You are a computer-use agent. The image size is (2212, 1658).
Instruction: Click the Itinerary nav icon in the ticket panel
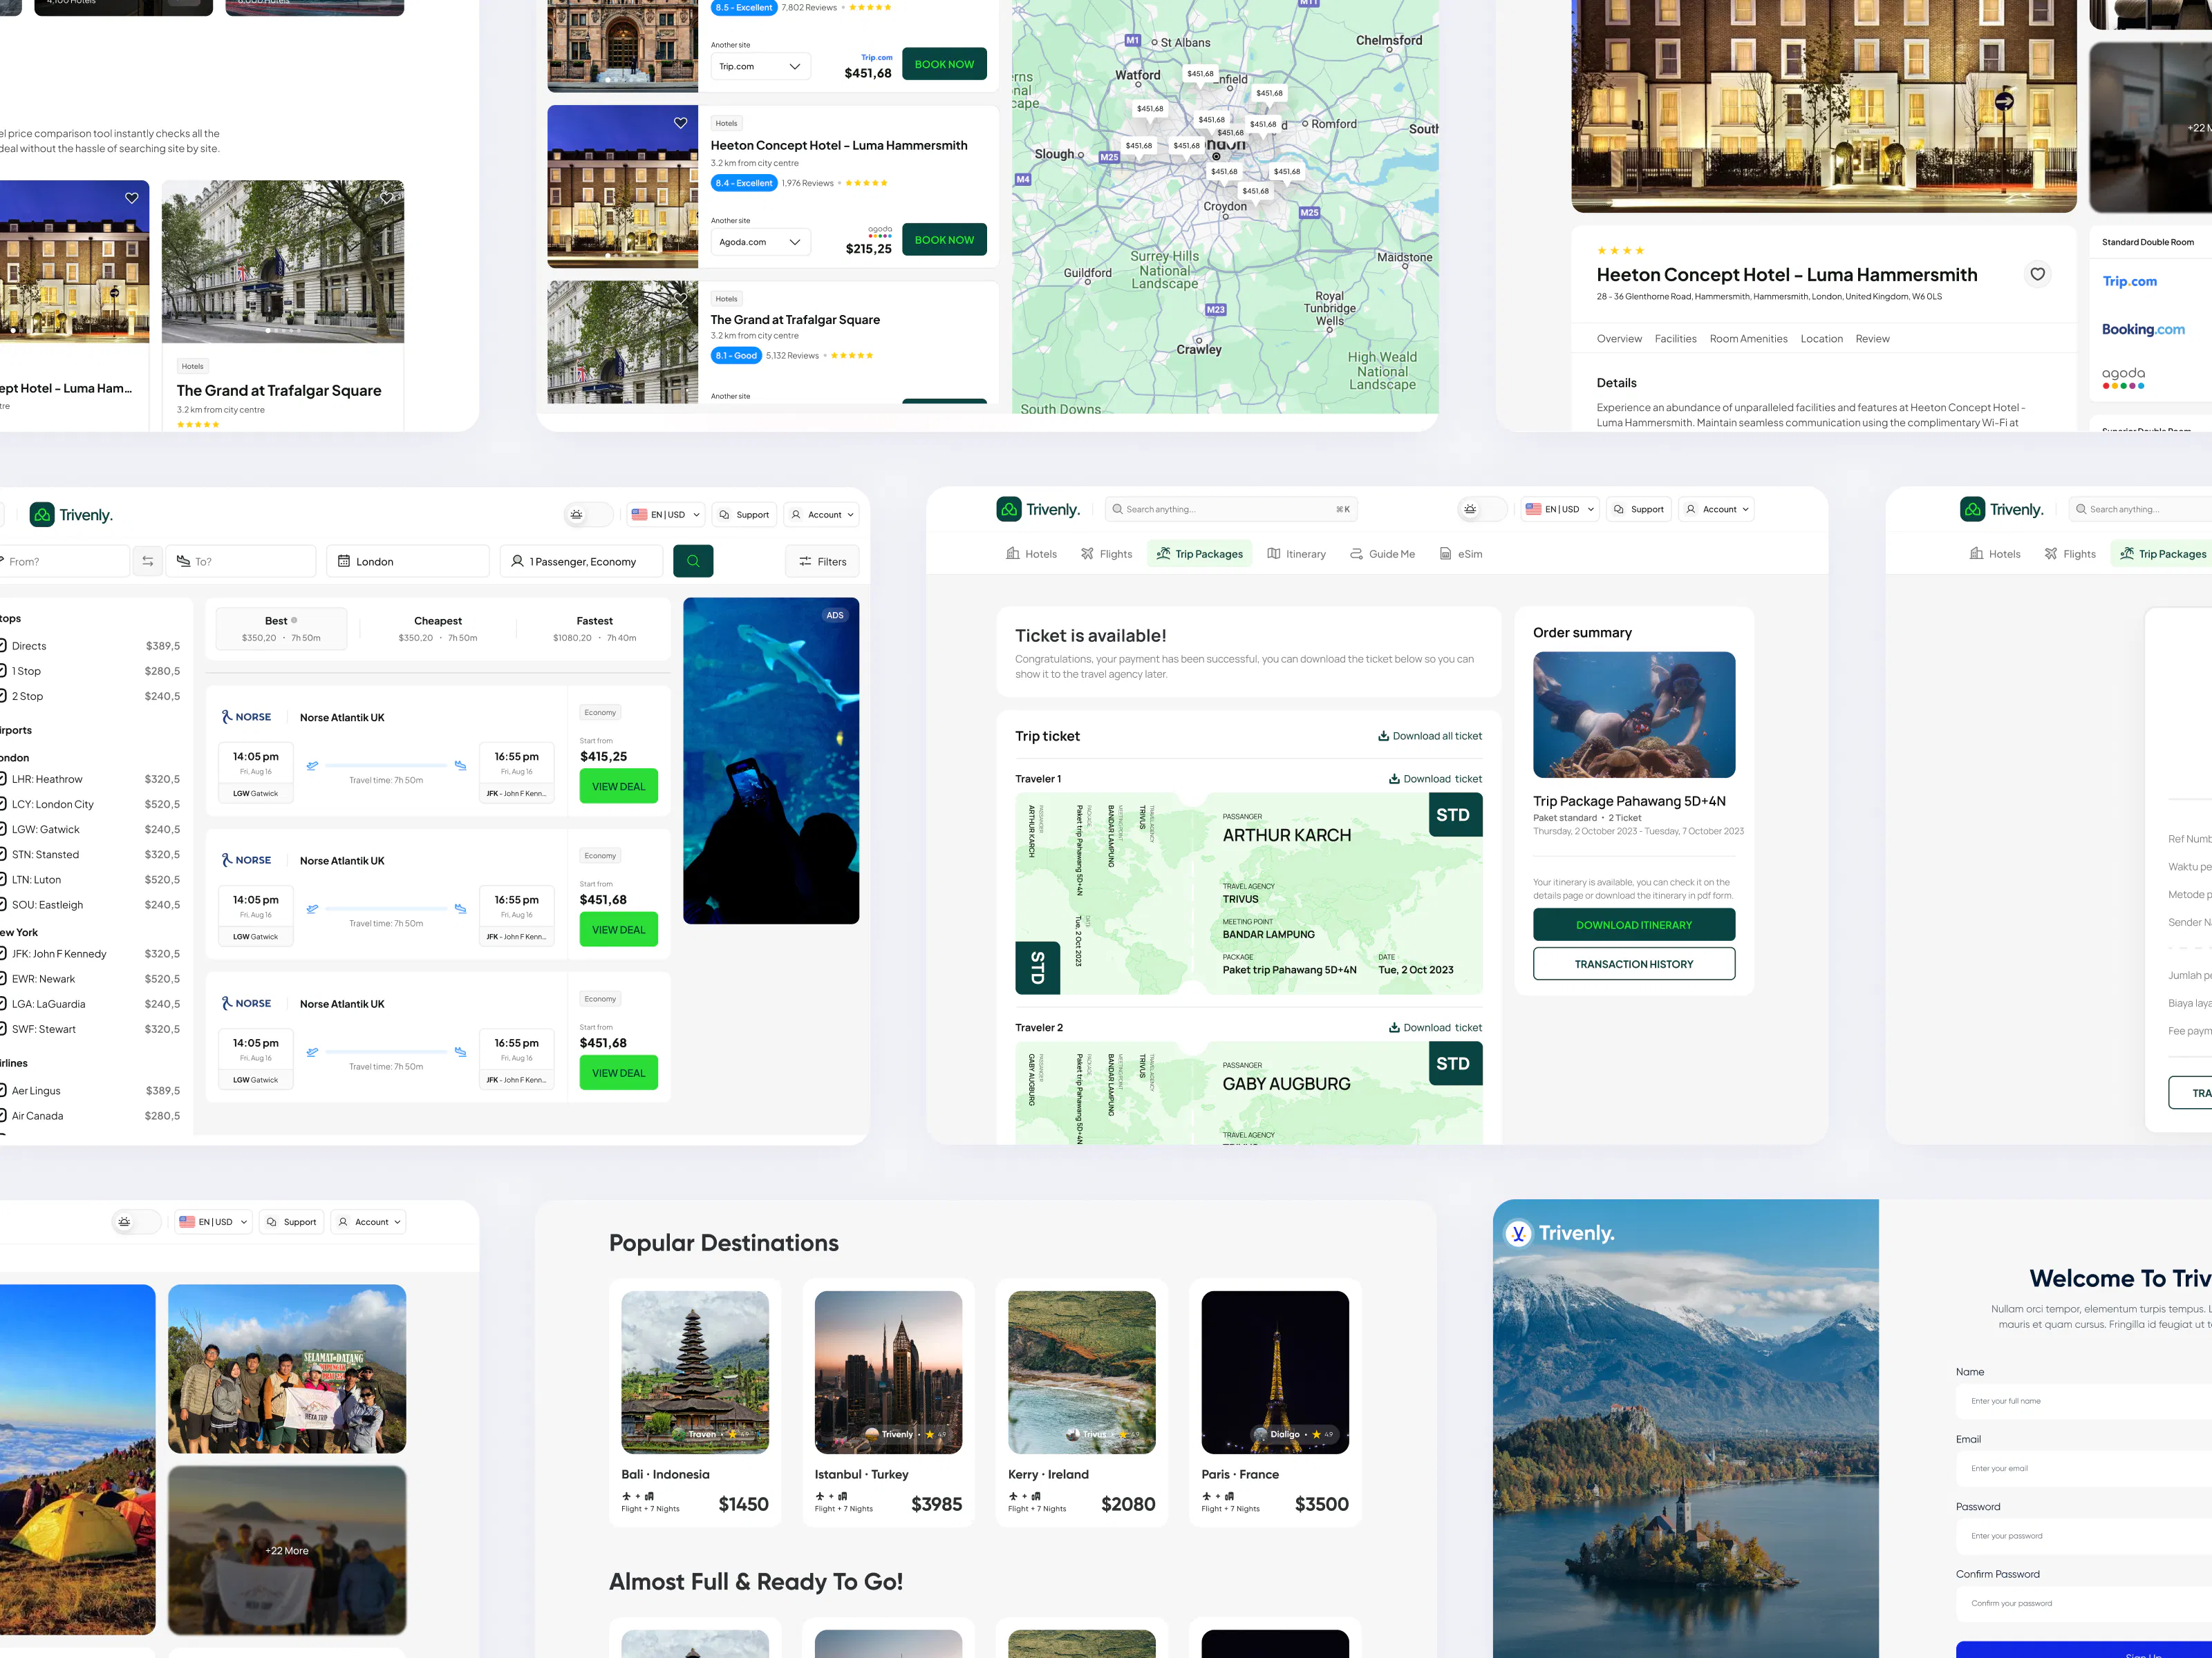pyautogui.click(x=1274, y=553)
